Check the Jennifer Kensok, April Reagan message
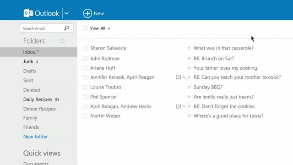This screenshot has height=165, width=293. pos(85,77)
